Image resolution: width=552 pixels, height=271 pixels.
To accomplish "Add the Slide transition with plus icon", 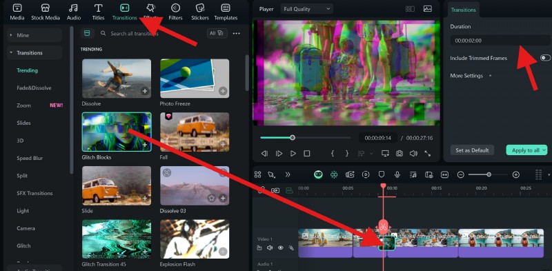I will tap(145, 199).
